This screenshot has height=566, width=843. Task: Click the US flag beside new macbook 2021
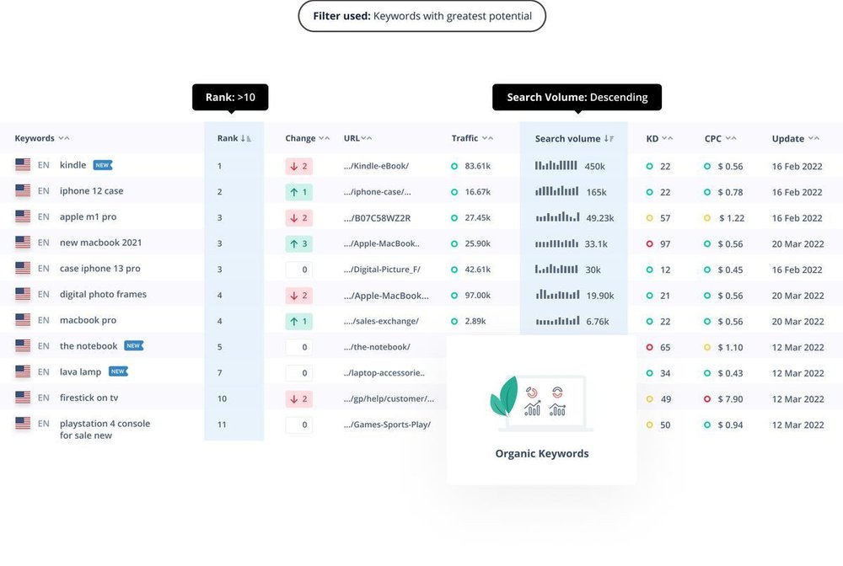click(x=23, y=243)
